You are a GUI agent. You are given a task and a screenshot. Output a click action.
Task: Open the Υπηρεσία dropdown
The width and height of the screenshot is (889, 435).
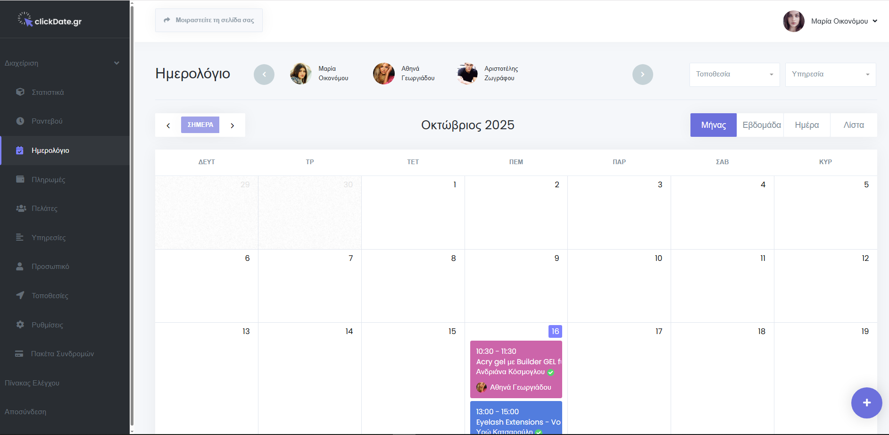coord(830,75)
